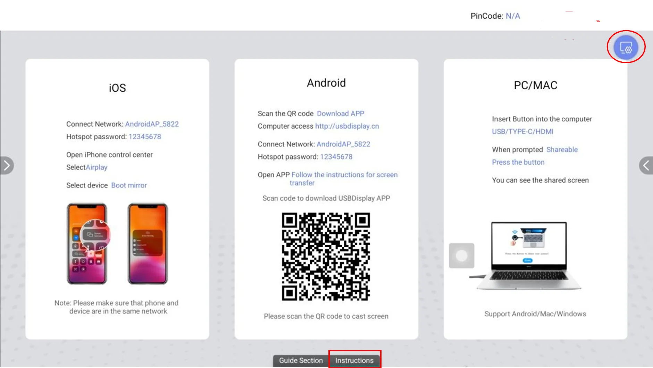
Task: Click the USBDisplay QR code
Action: click(326, 257)
